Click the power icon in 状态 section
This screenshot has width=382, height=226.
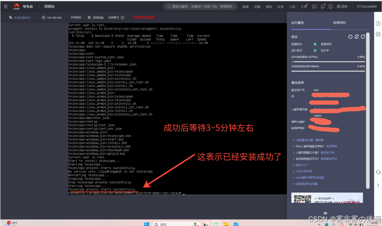[350, 37]
